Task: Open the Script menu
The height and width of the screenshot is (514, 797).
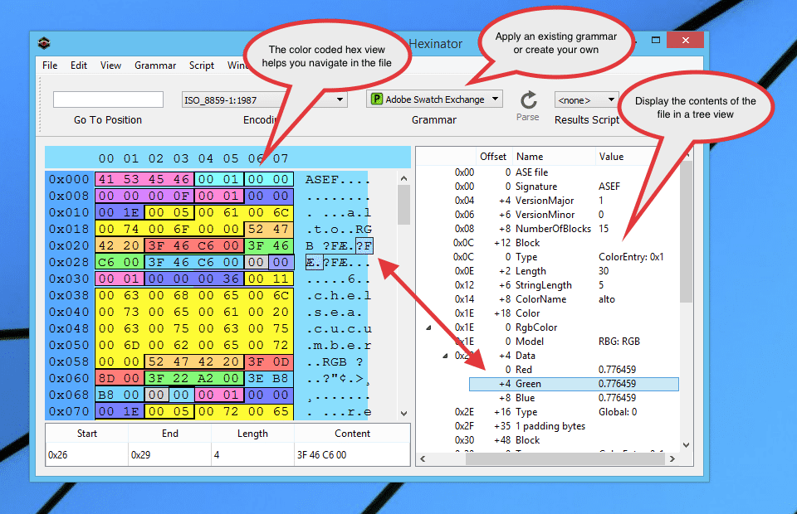Action: [x=202, y=65]
